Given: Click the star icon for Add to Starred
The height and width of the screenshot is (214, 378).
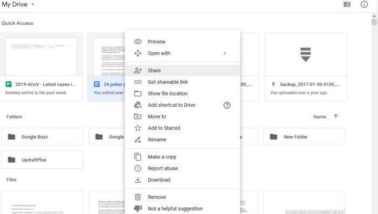Looking at the screenshot, I should tap(138, 128).
